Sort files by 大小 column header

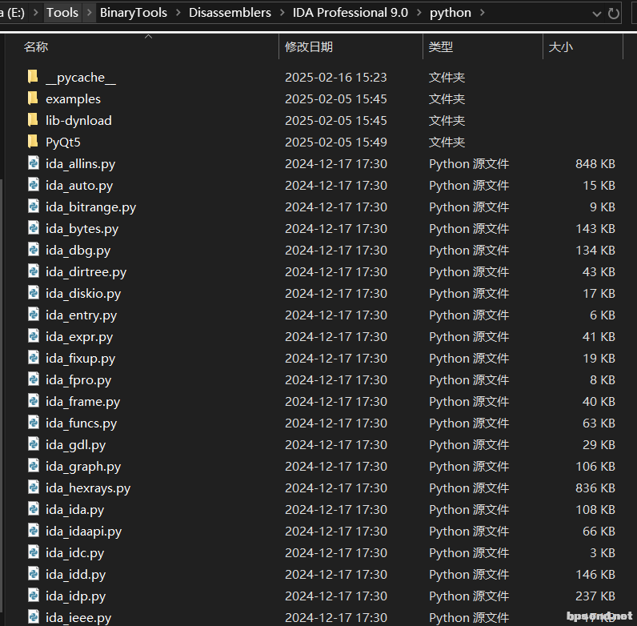tap(583, 47)
